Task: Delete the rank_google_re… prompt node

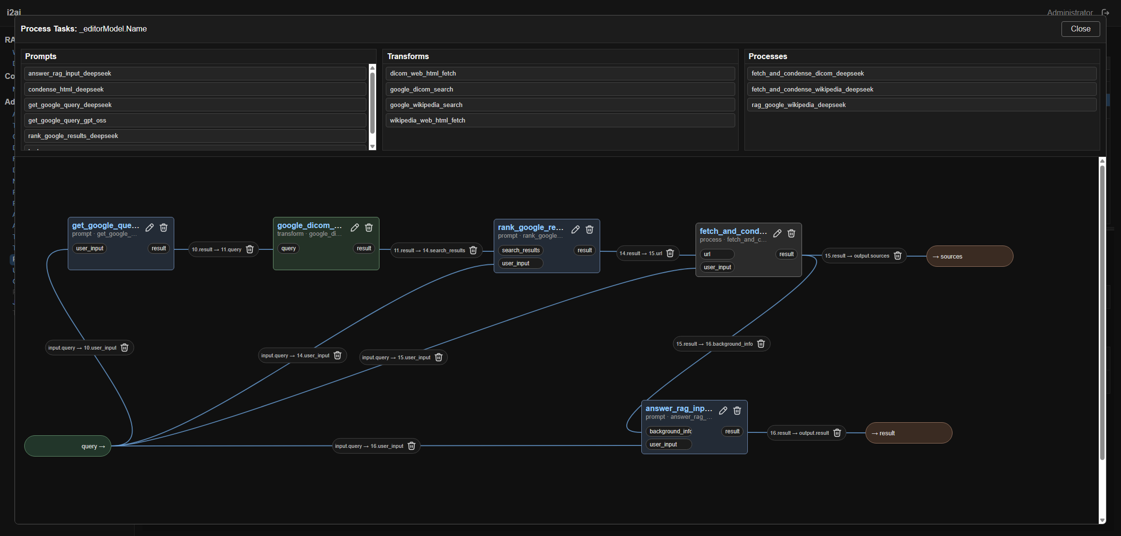Action: 590,230
